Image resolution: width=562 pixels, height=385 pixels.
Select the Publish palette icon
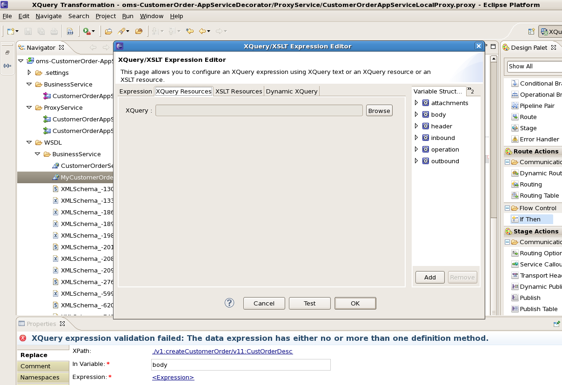point(515,298)
